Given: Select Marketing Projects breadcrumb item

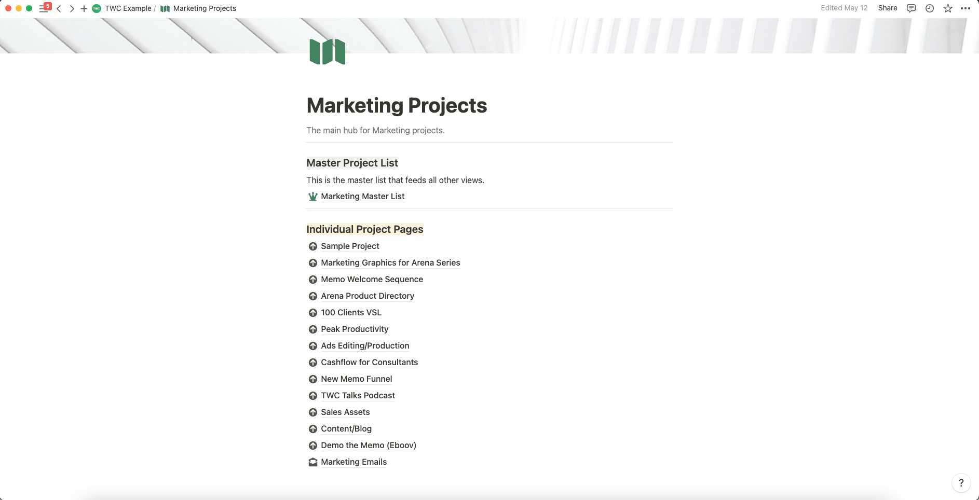Looking at the screenshot, I should (204, 8).
